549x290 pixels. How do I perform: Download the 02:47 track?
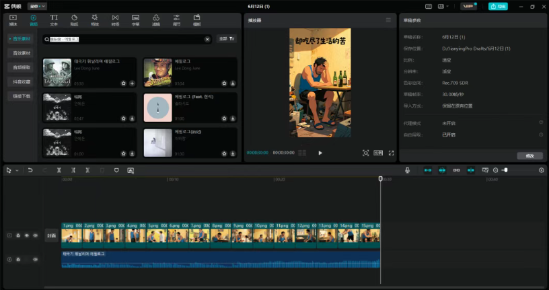click(132, 118)
